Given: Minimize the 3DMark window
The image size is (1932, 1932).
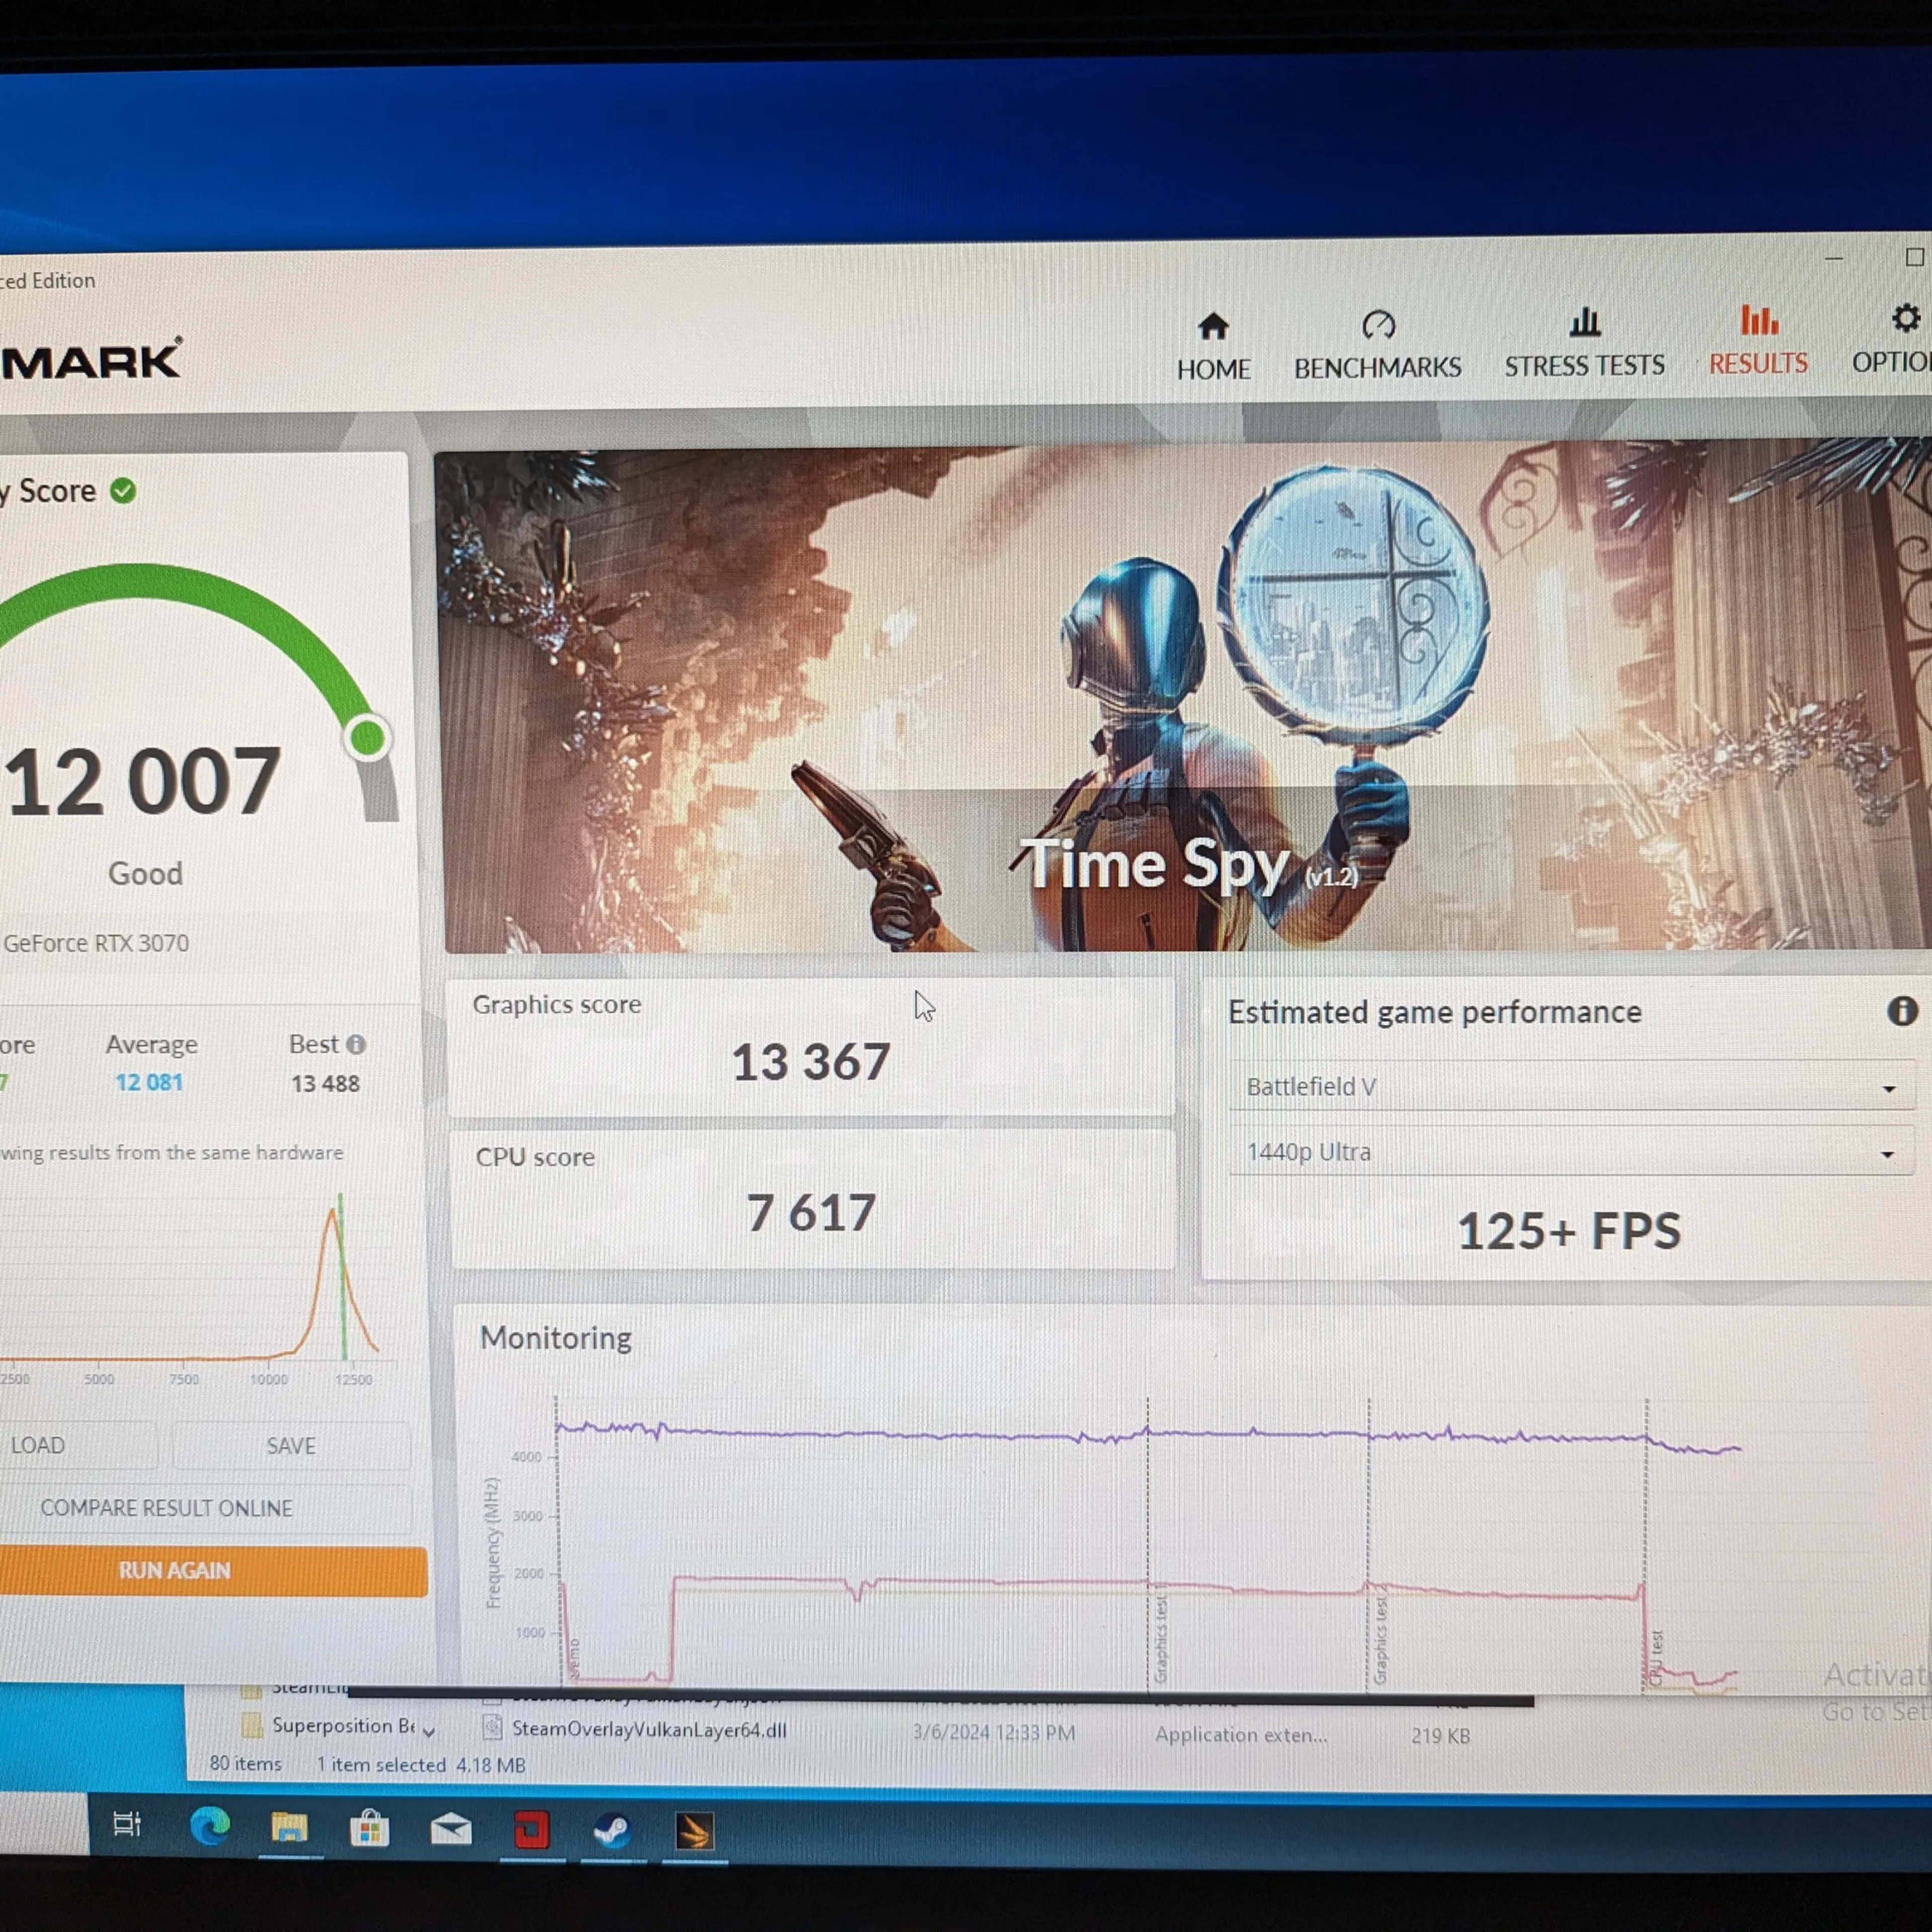Looking at the screenshot, I should click(1833, 258).
